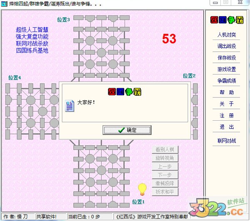Click the center camp circle on the top board

pyautogui.click(x=102, y=52)
